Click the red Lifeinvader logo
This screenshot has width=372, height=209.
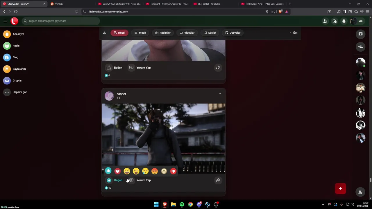point(14,21)
